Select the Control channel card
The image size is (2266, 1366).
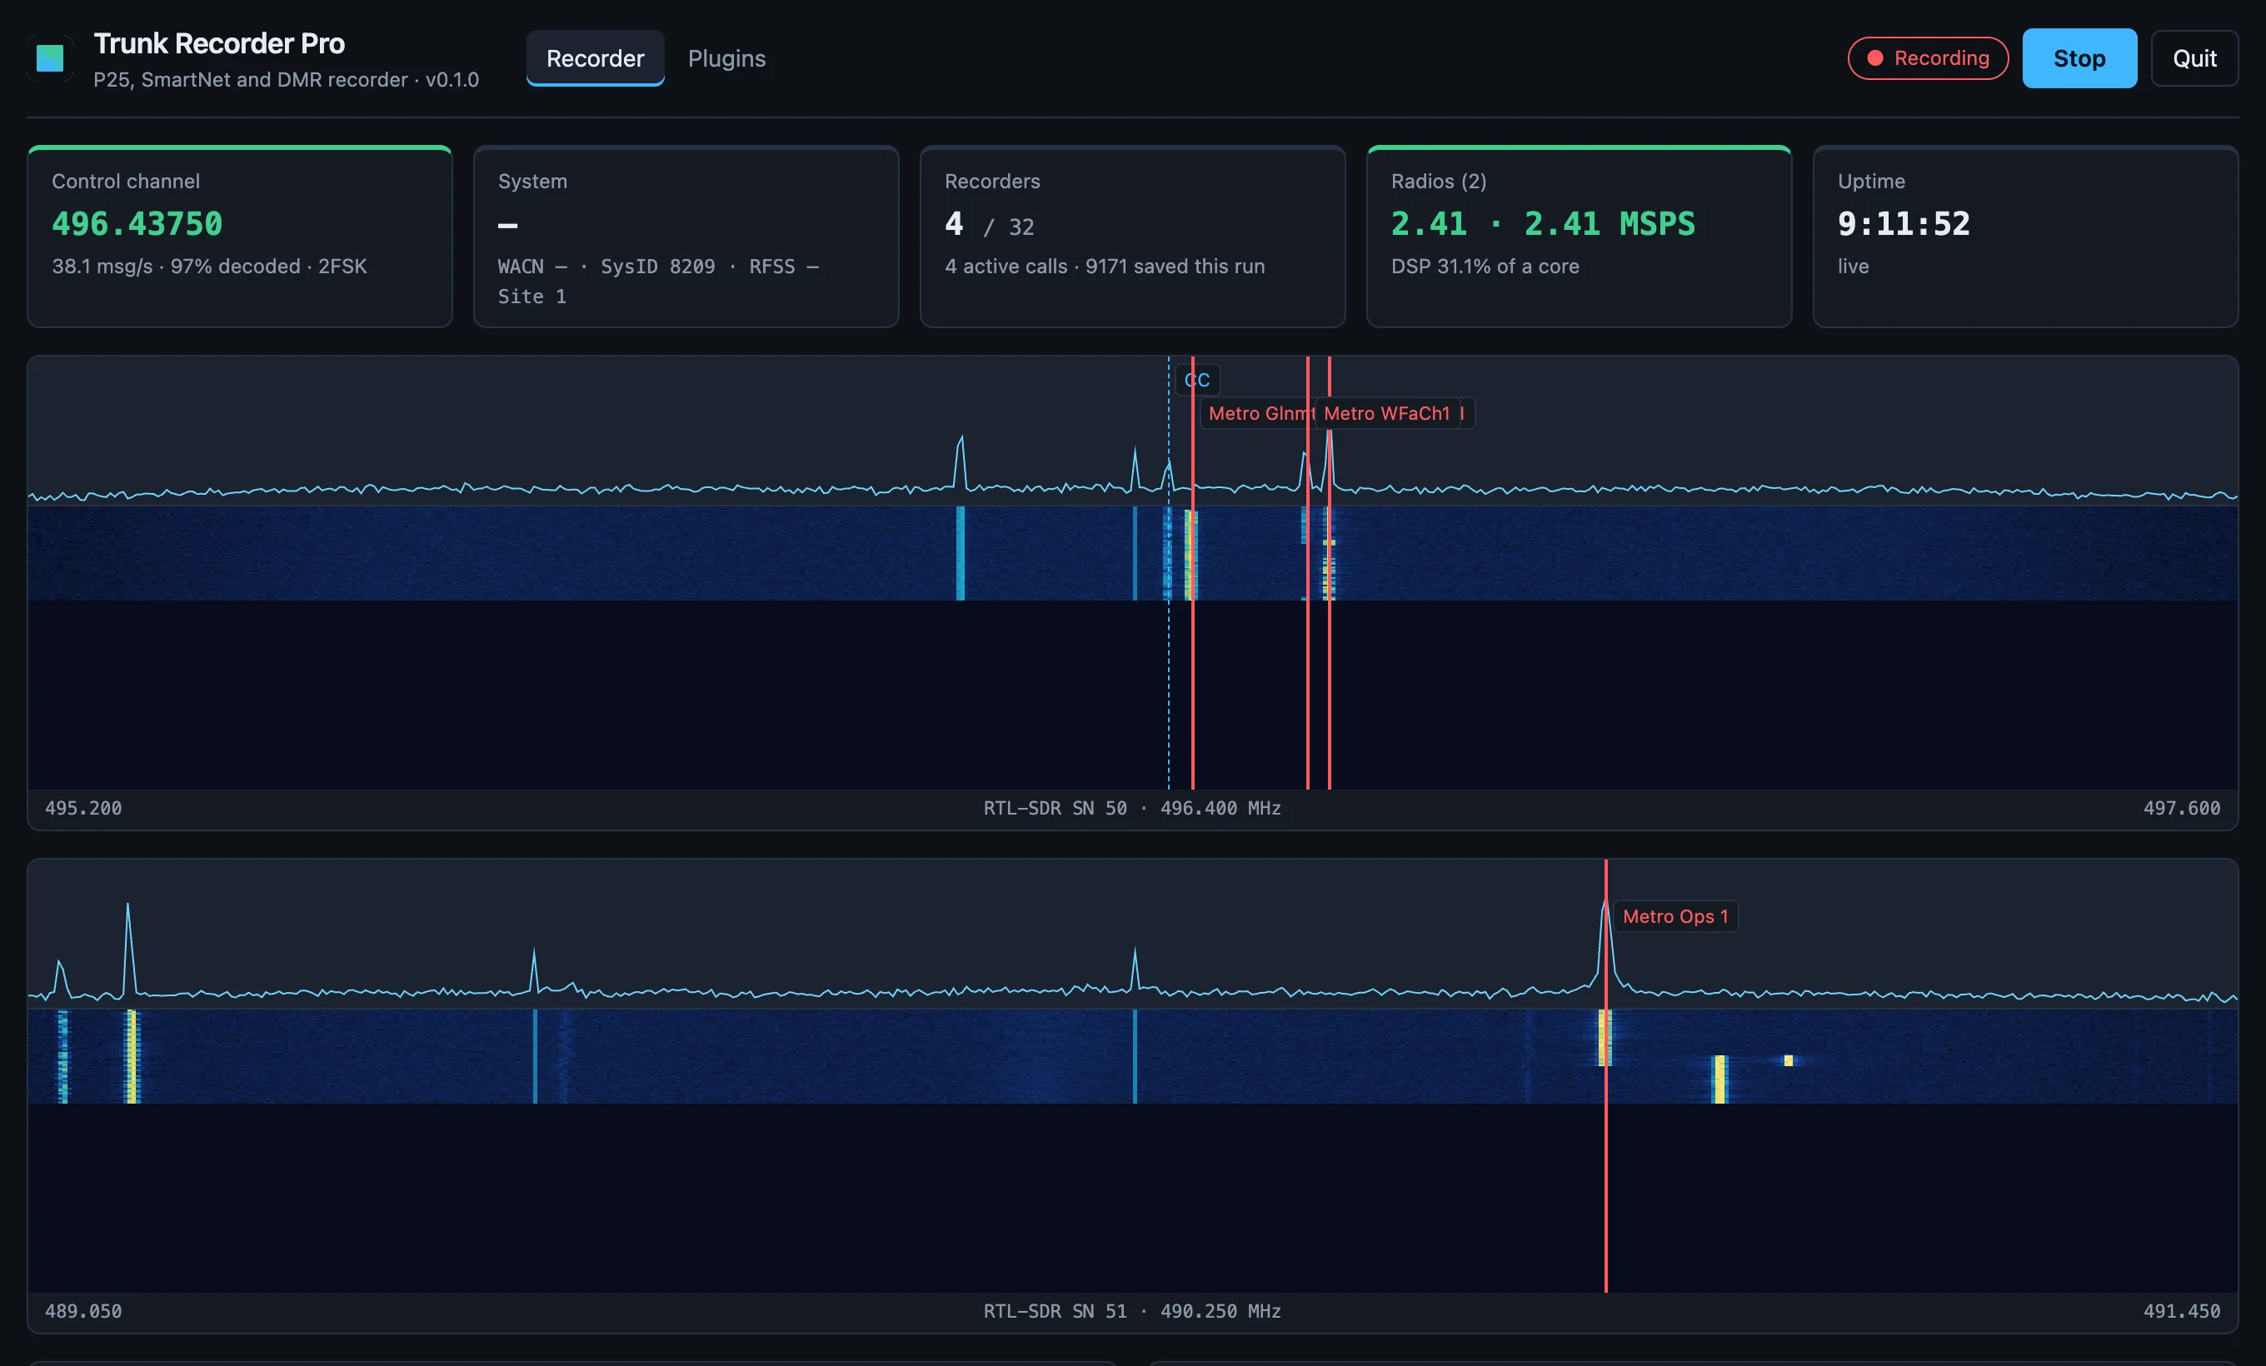pyautogui.click(x=240, y=237)
